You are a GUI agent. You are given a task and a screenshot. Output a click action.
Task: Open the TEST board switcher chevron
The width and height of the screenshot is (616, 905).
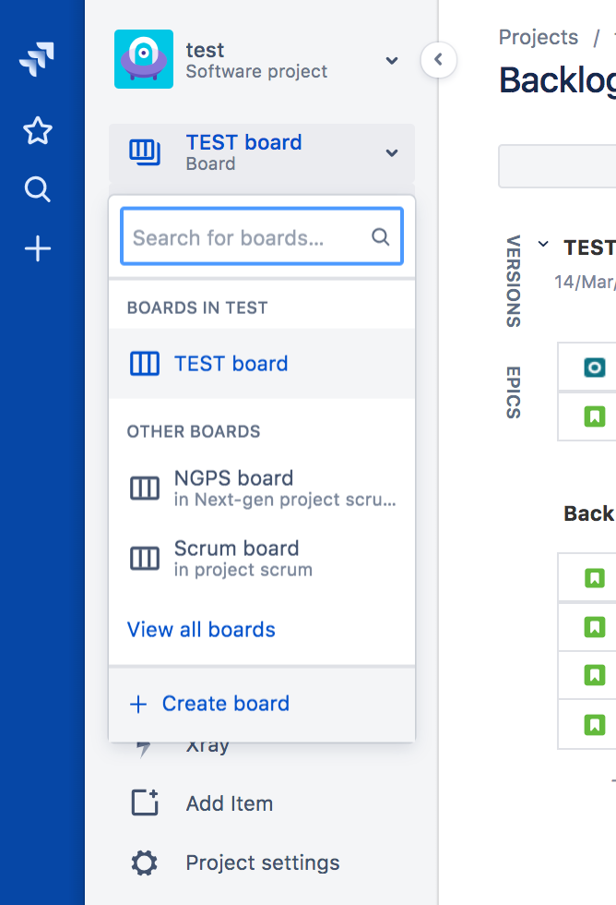390,151
